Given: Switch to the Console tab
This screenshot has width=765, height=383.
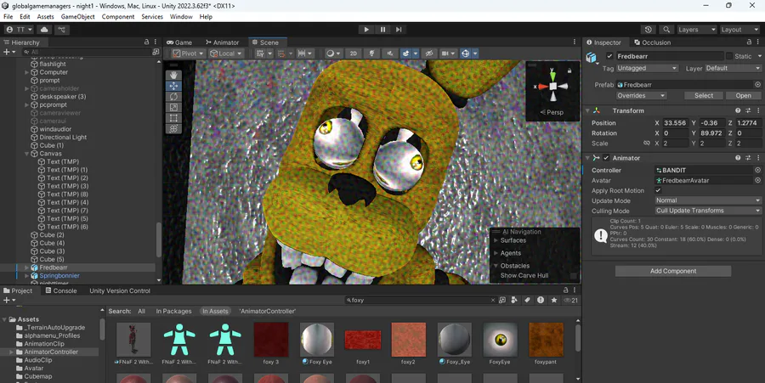Looking at the screenshot, I should coord(59,290).
